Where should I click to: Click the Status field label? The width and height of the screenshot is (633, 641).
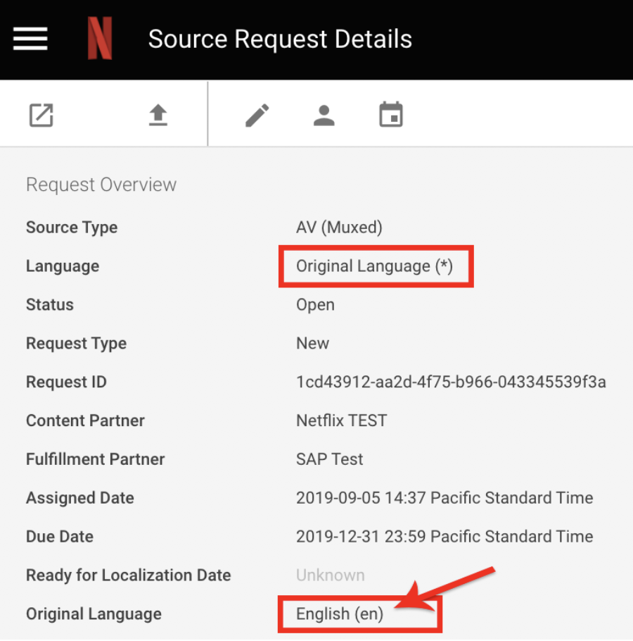[50, 305]
